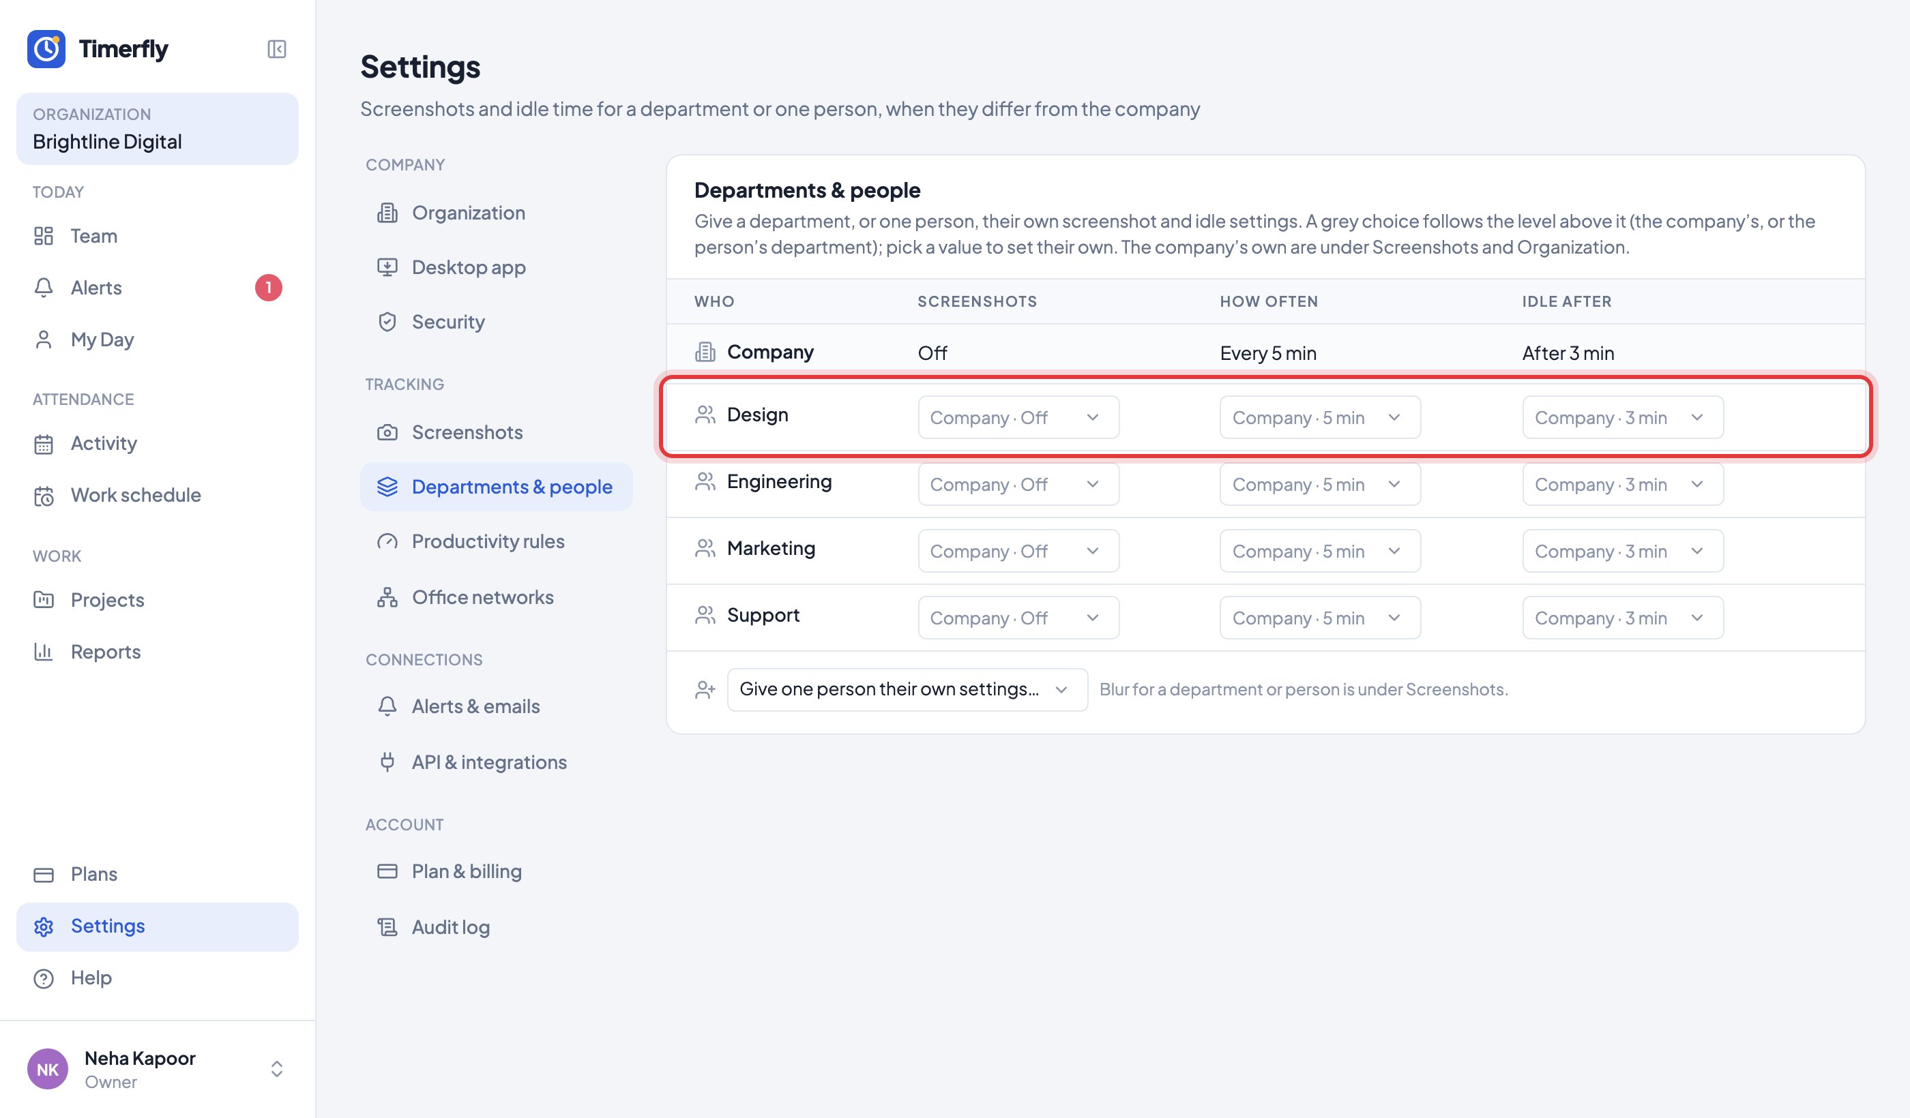This screenshot has height=1118, width=1910.
Task: Open 'Give one person their own settings' dropdown
Action: point(907,689)
